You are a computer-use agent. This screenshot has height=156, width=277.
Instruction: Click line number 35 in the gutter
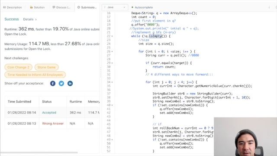pyautogui.click(x=109, y=86)
